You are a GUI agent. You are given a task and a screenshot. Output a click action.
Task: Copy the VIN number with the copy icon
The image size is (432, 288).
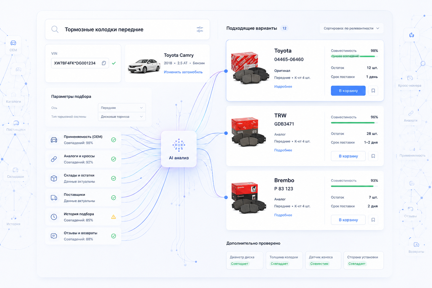coord(104,63)
